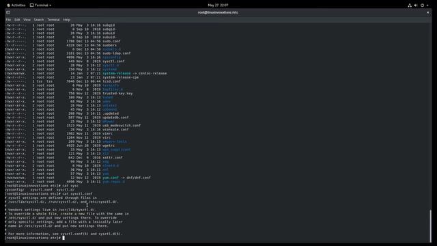This screenshot has width=437, height=246.
Task: Click the 'cat sysc' command line
Action: point(42,185)
